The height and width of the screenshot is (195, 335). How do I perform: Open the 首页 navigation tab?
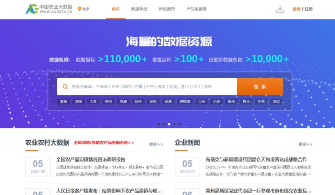[x=116, y=9]
